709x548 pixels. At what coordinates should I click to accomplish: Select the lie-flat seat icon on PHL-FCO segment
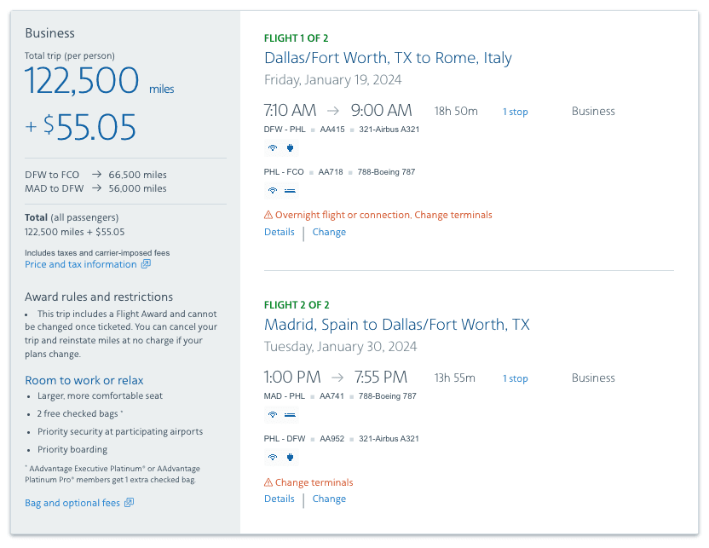pos(290,190)
